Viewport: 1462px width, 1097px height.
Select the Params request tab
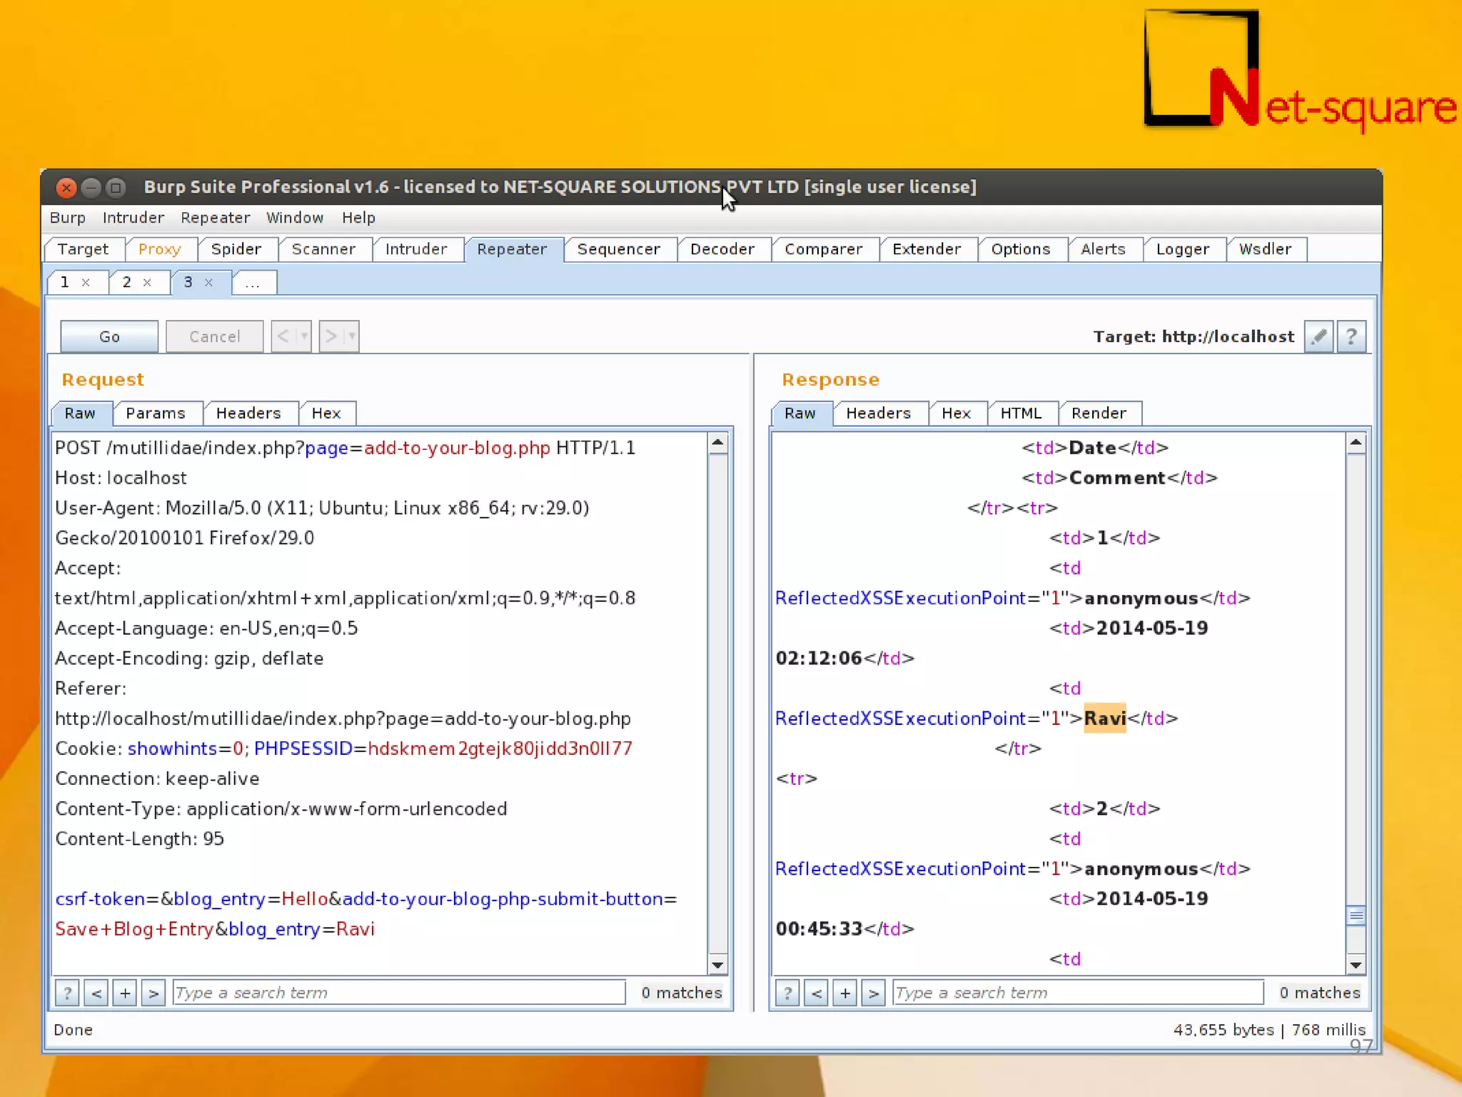[155, 413]
